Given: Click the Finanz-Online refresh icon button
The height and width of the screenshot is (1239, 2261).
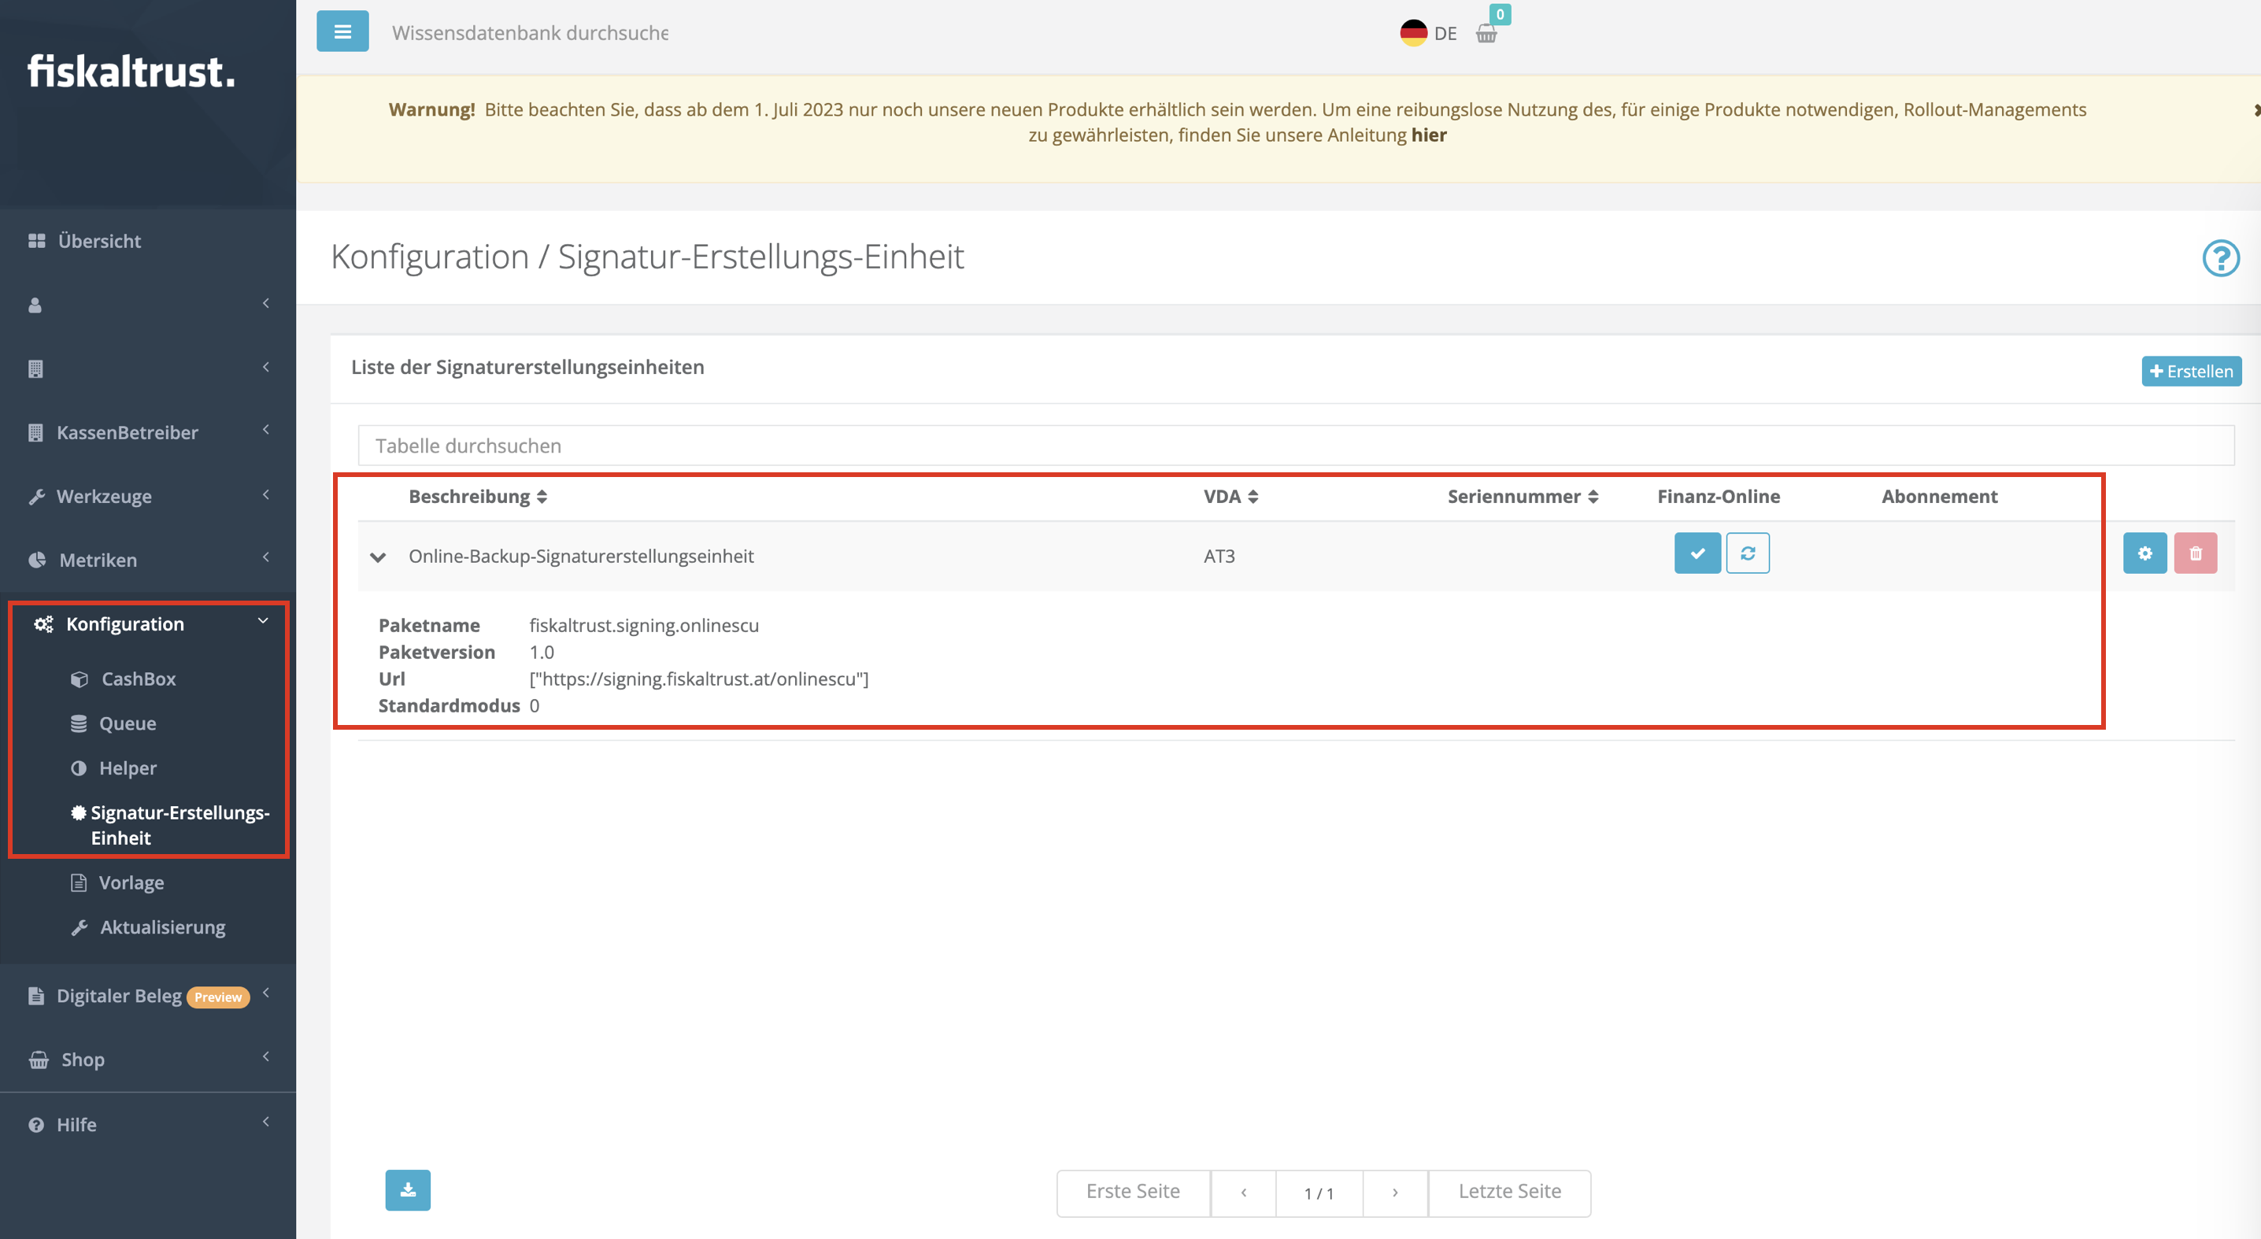Looking at the screenshot, I should point(1748,553).
